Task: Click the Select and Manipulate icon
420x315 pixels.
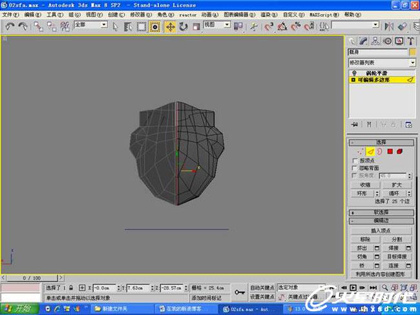Action: click(254, 26)
